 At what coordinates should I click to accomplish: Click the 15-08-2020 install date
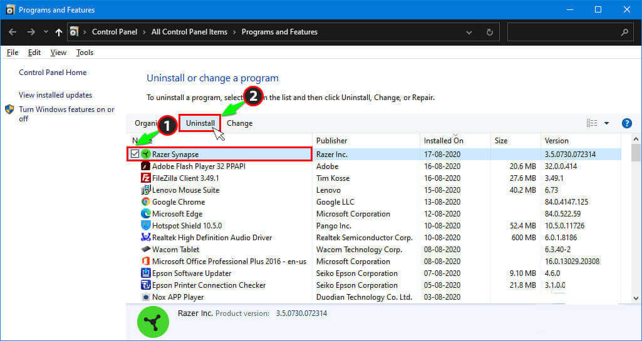(x=442, y=190)
